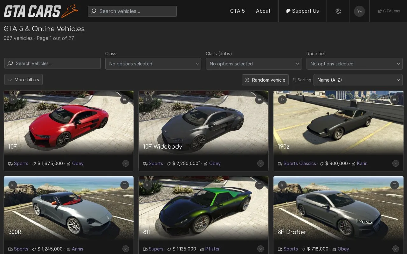Open list menu icon on 8F Drafter card
Viewport: 407px width, 254px height.
(395, 185)
